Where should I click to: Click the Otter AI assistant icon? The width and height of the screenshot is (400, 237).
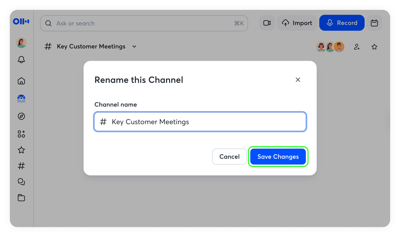click(x=21, y=98)
